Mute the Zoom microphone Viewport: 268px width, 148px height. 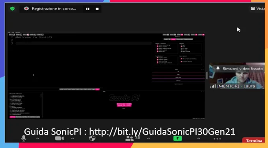[x=24, y=138]
